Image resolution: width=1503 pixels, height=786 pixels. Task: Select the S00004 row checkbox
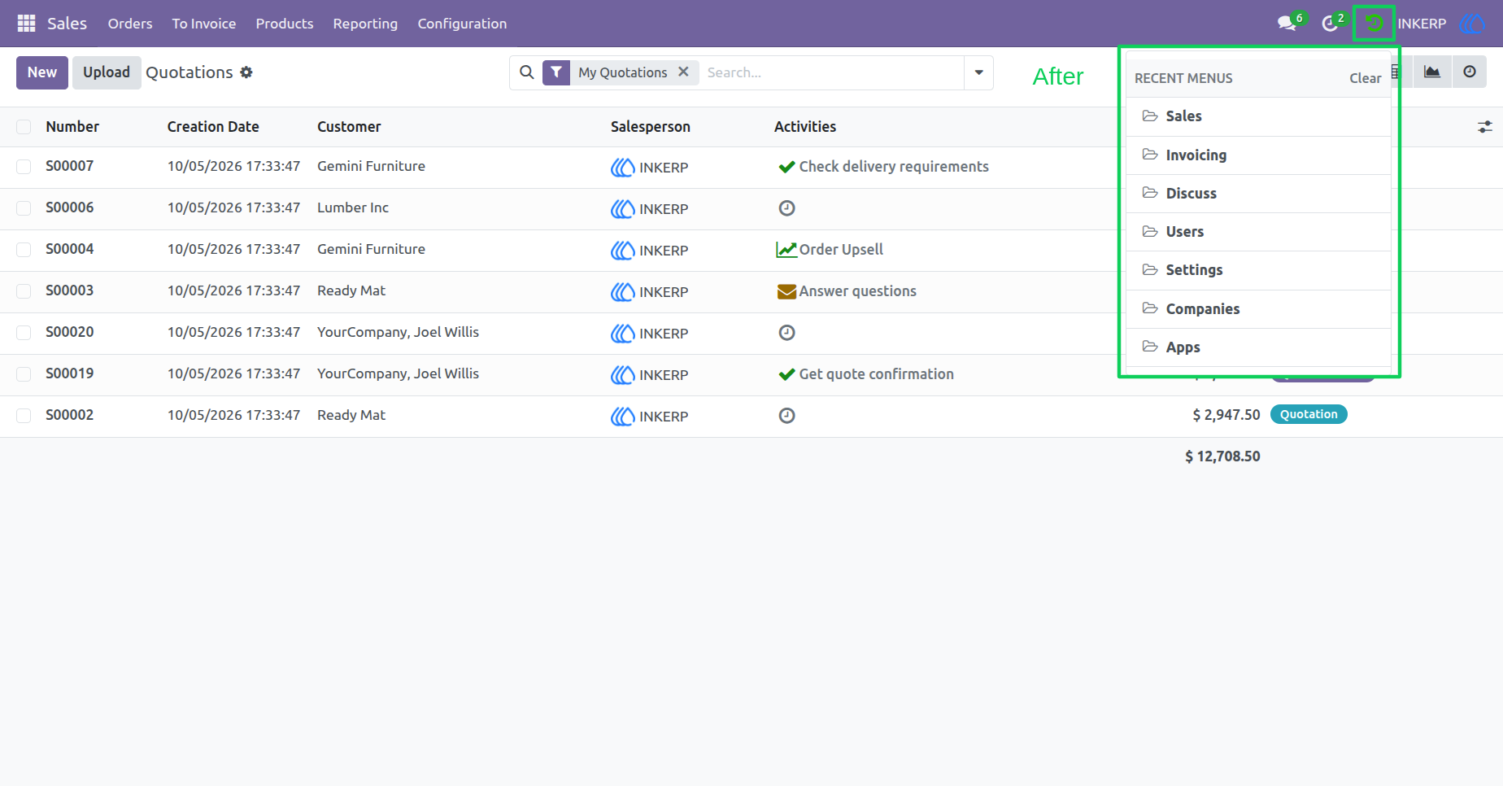click(x=24, y=250)
